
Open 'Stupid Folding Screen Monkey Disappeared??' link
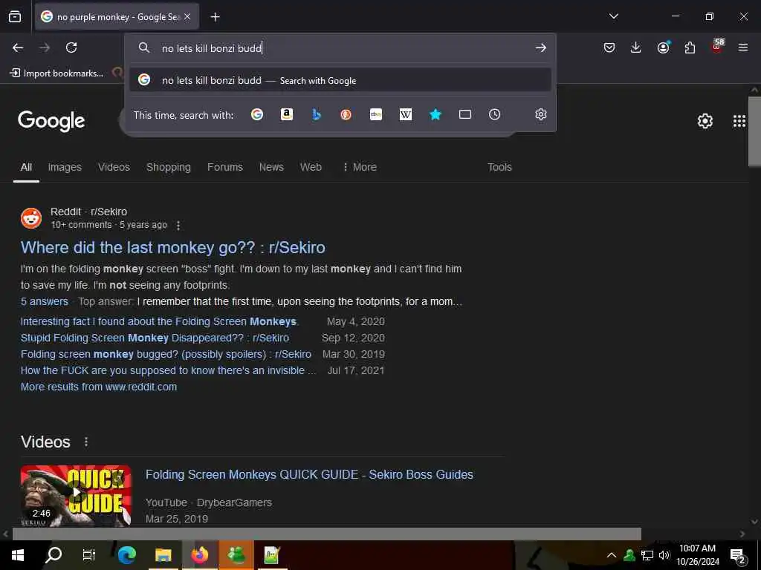155,338
